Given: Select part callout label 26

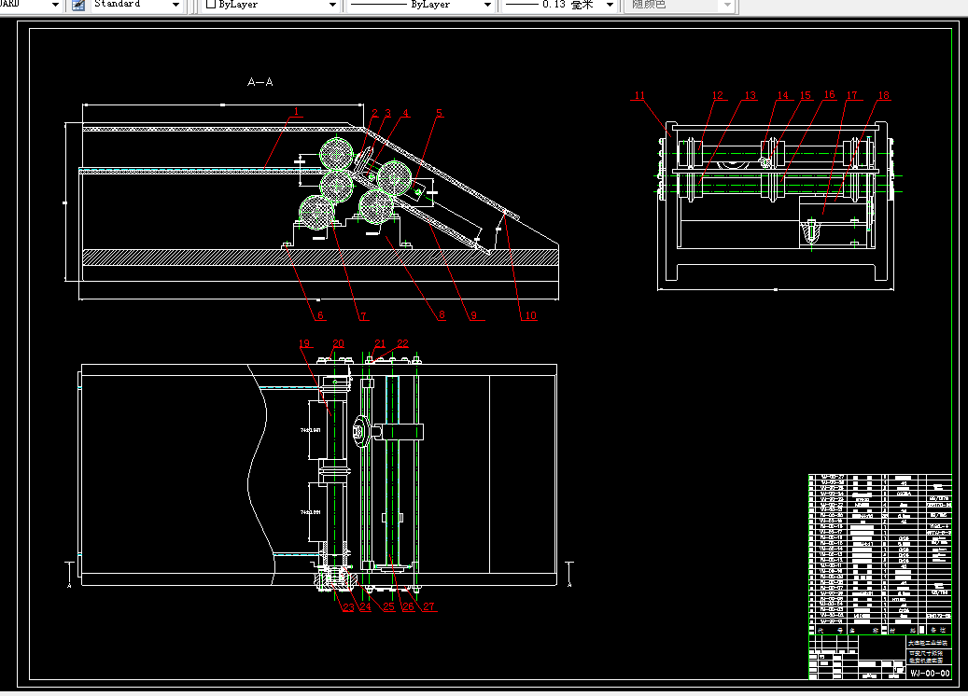Looking at the screenshot, I should 408,607.
